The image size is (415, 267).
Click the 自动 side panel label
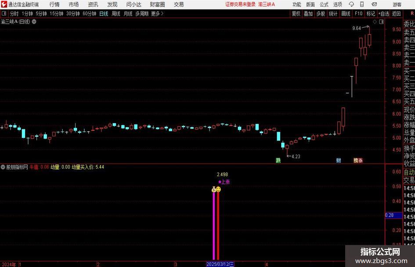(x=409, y=172)
